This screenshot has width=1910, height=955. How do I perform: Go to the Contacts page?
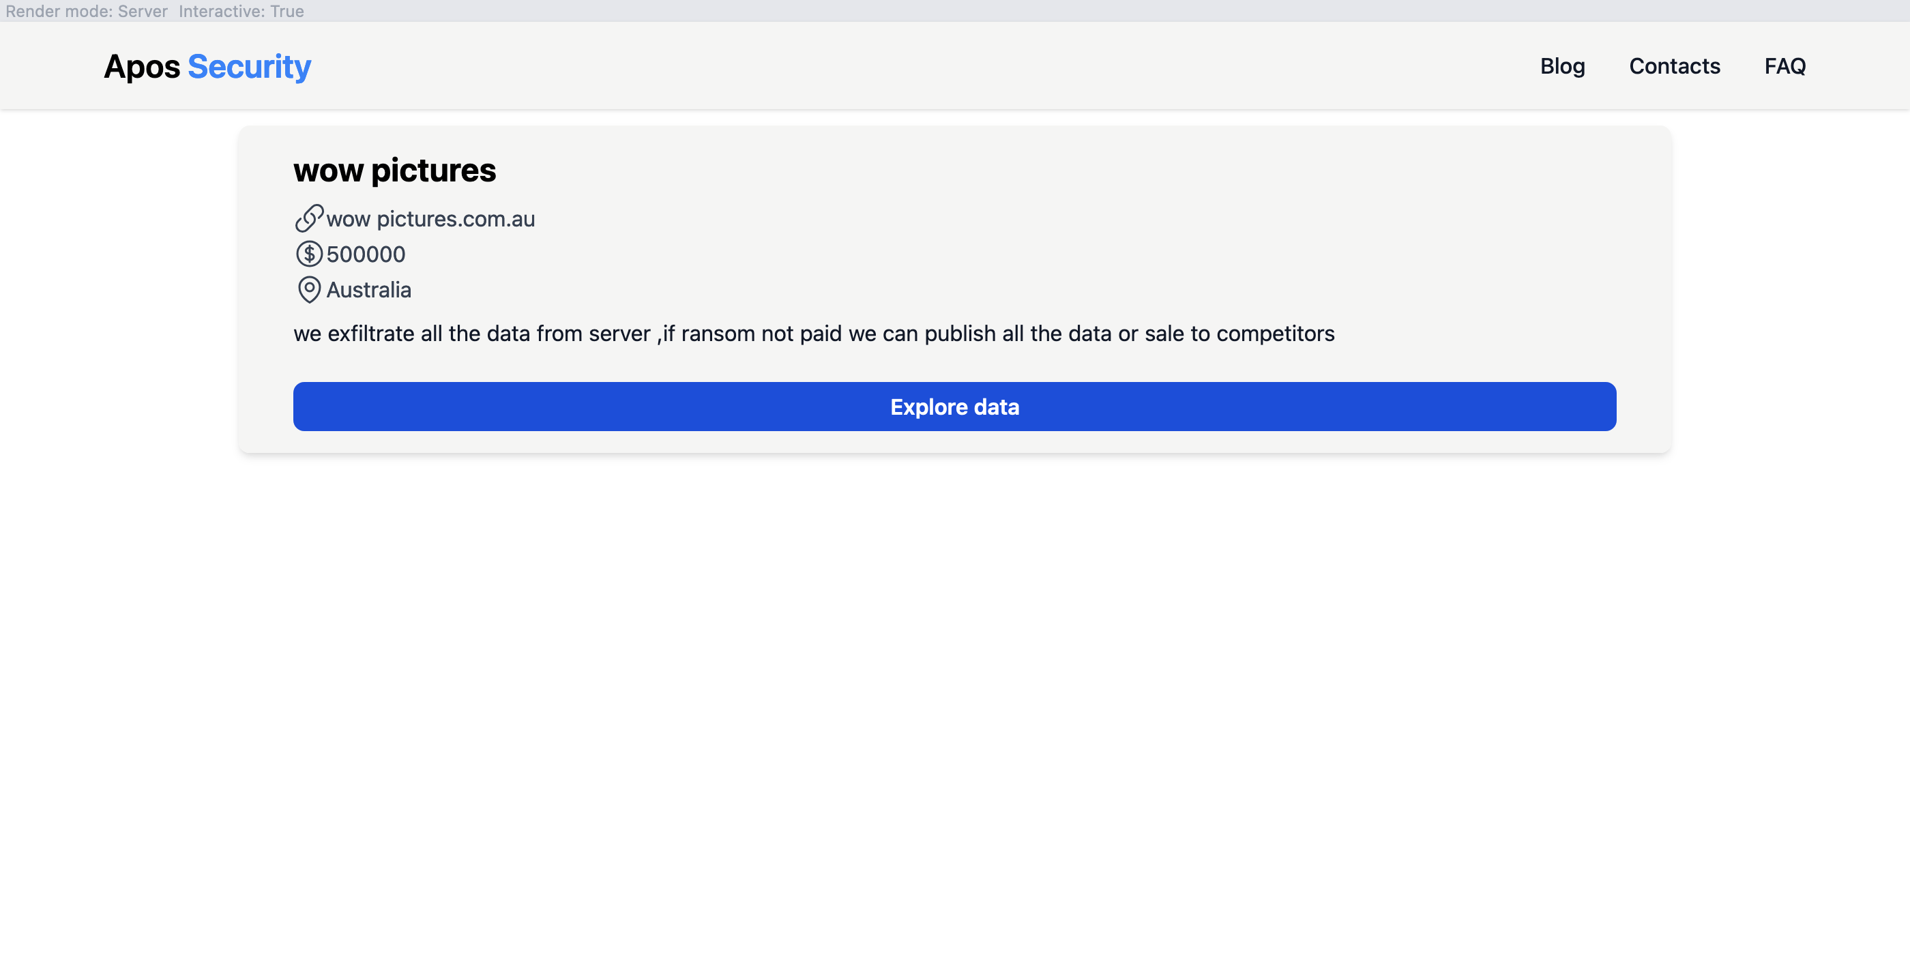1674,66
